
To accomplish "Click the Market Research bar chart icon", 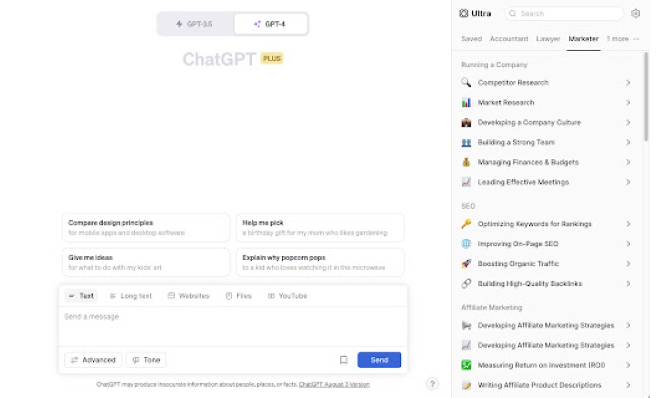I will coord(466,102).
